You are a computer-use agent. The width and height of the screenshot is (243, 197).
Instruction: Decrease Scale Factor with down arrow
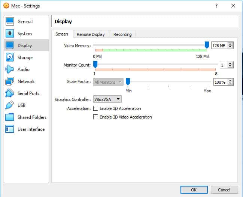tap(230, 84)
